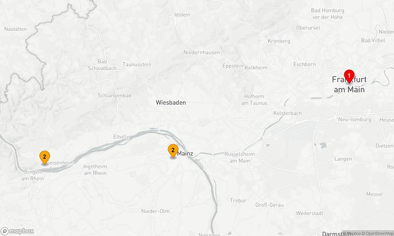The width and height of the screenshot is (394, 236).
Task: Click the Nieder-Olm town label
Action: 155,211
